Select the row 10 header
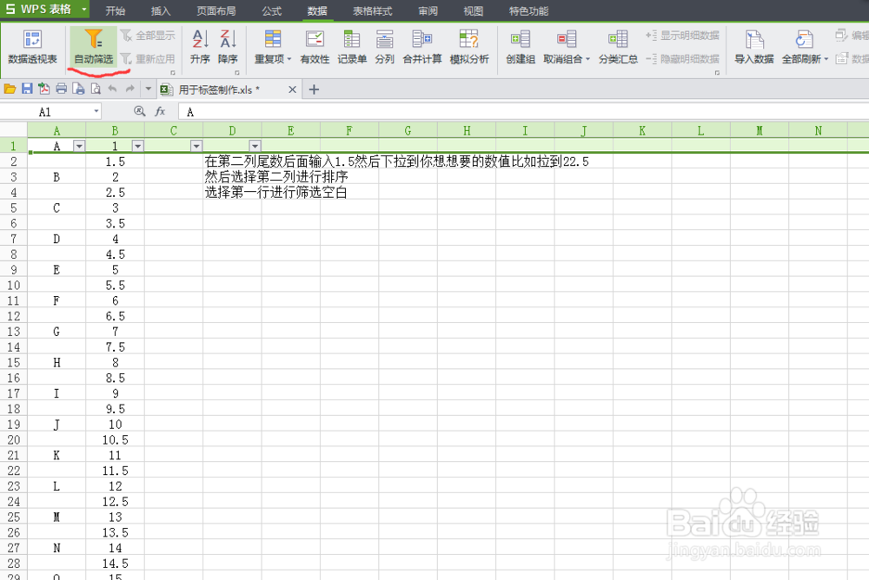Image resolution: width=869 pixels, height=580 pixels. (x=14, y=286)
